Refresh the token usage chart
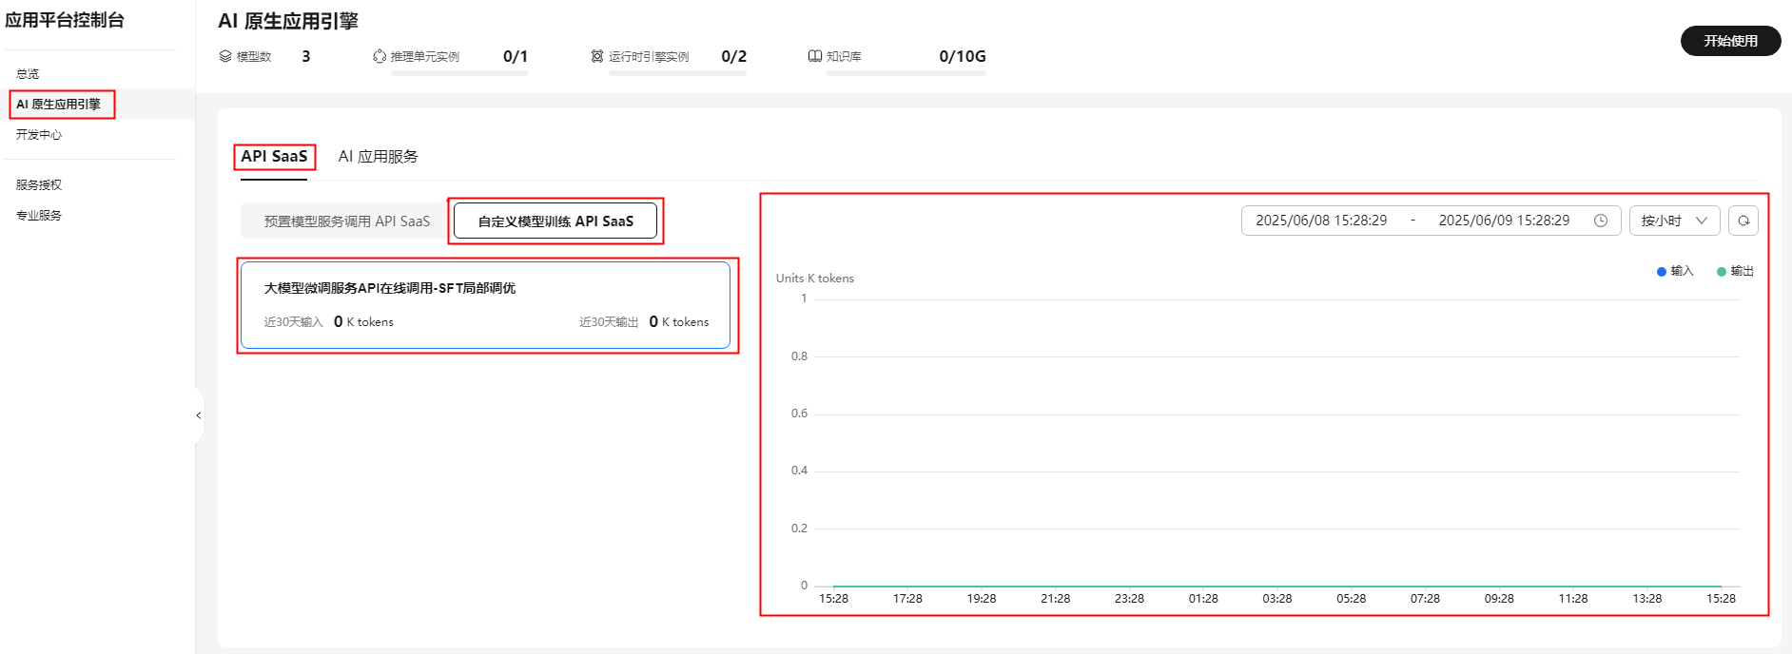 pos(1743,221)
